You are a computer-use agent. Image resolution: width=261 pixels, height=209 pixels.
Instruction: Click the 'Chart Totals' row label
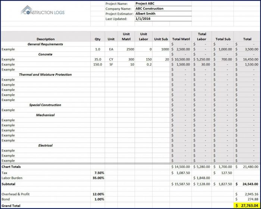point(11,167)
